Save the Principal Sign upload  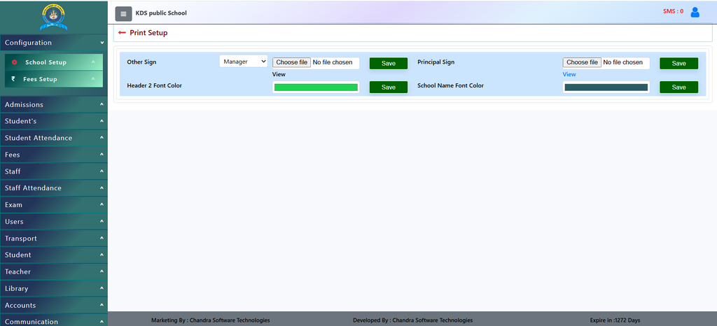(x=678, y=64)
